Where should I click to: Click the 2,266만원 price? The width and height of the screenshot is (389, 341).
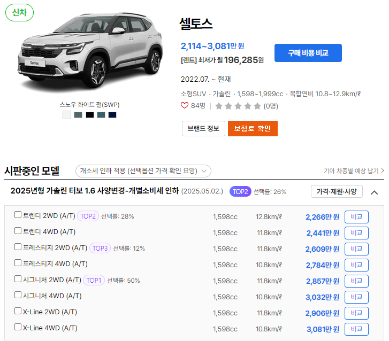pos(322,217)
